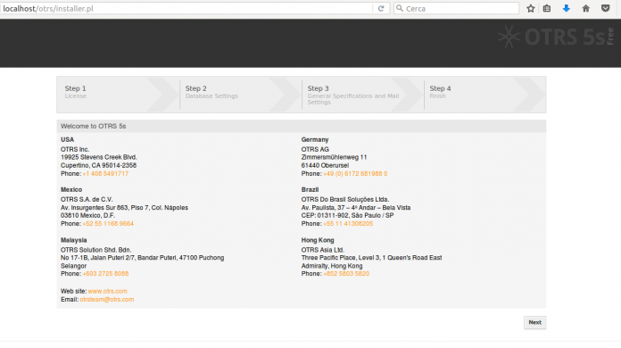Open the www.otrs.com website link
Image resolution: width=621 pixels, height=348 pixels.
point(107,291)
